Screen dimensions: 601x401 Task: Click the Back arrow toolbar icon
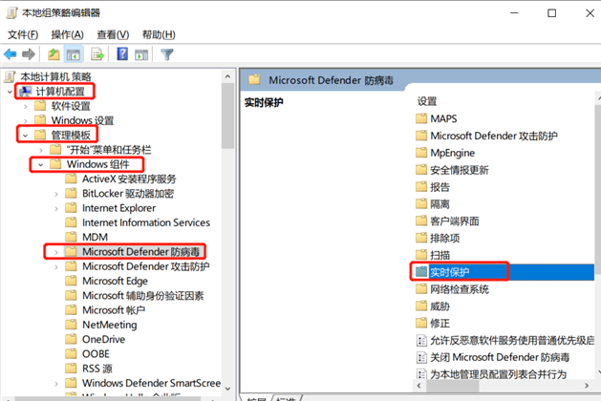click(11, 54)
